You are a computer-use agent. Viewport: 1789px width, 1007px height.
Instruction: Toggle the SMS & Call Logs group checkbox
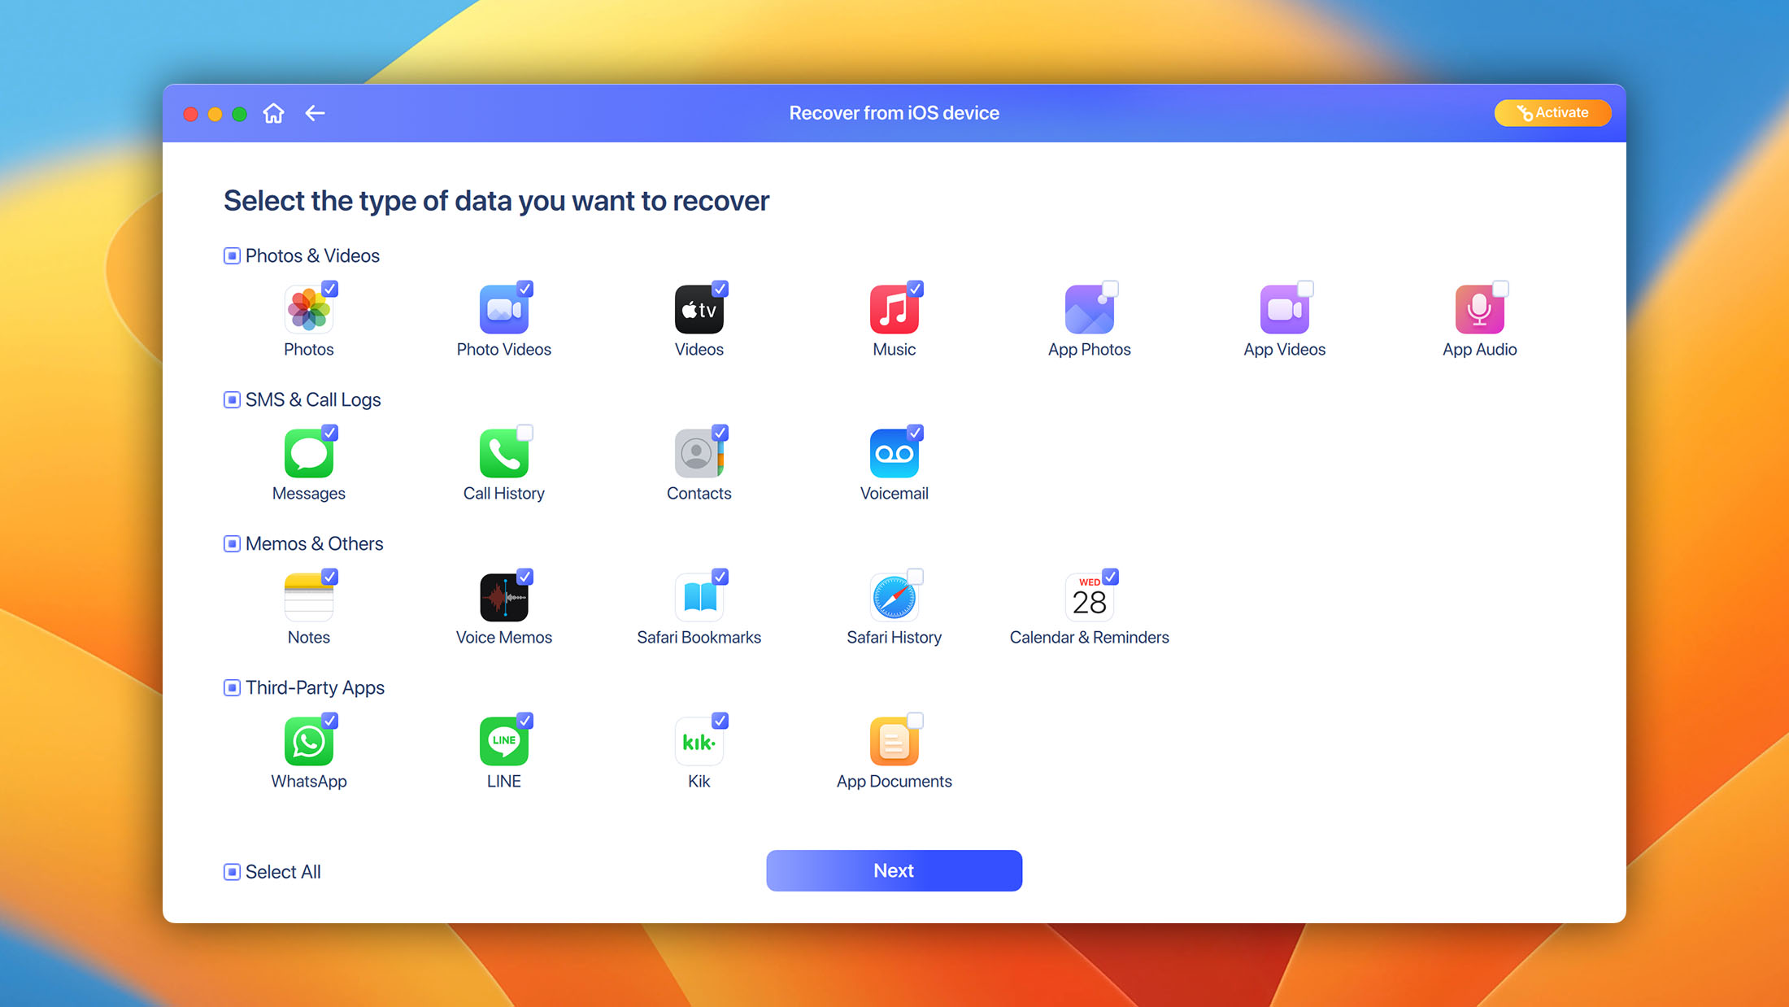[232, 400]
